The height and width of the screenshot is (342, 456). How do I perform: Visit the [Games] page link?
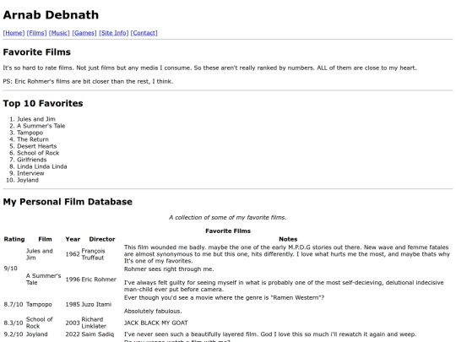(84, 33)
